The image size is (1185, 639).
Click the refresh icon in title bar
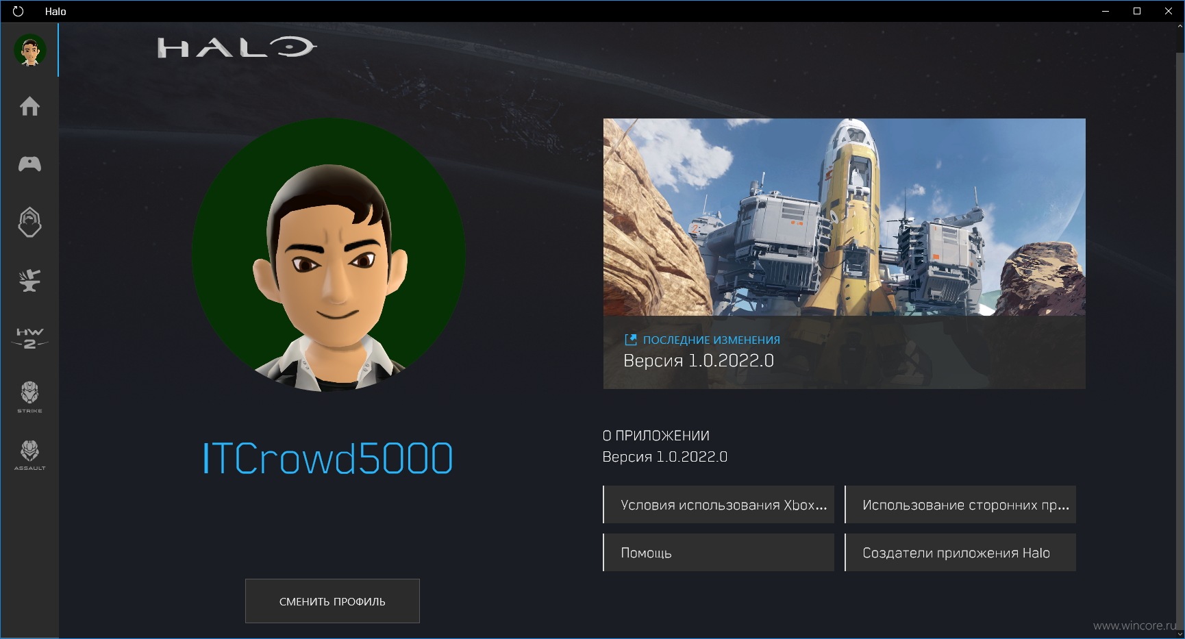point(18,11)
